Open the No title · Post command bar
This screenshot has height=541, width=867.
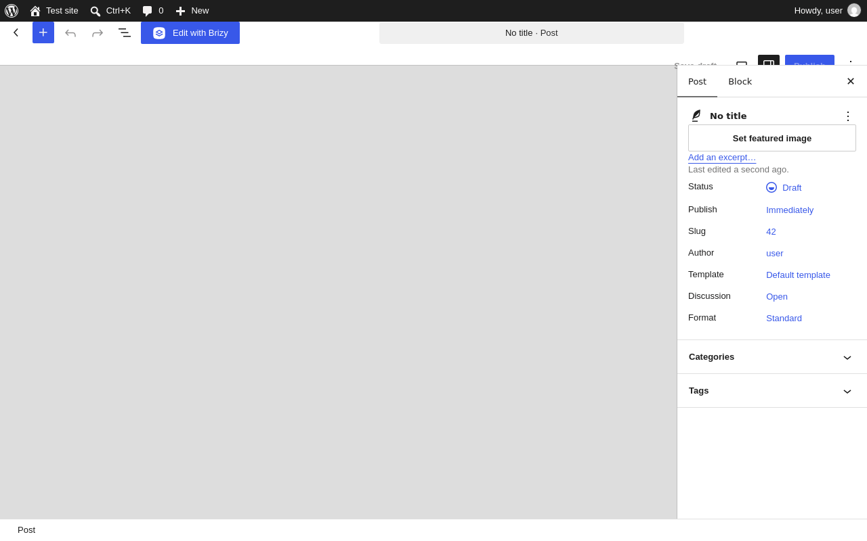(532, 32)
